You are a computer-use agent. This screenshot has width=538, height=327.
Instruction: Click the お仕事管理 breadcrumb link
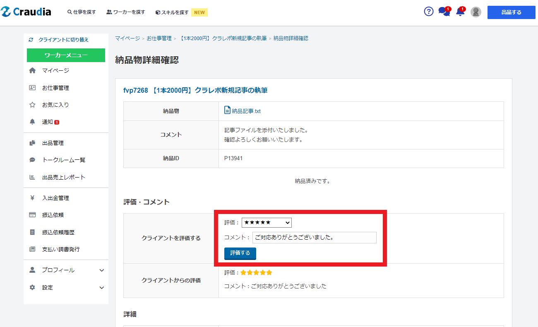(159, 38)
